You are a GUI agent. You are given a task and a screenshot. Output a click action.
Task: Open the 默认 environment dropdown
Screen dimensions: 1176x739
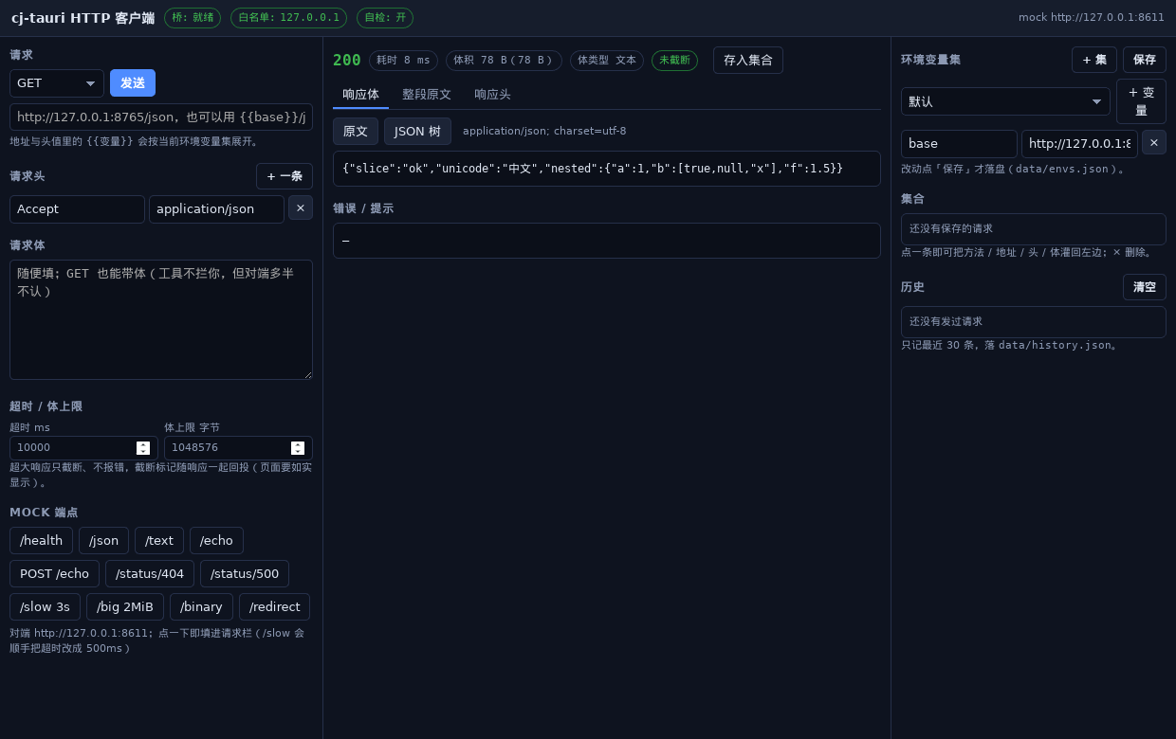pyautogui.click(x=1005, y=101)
